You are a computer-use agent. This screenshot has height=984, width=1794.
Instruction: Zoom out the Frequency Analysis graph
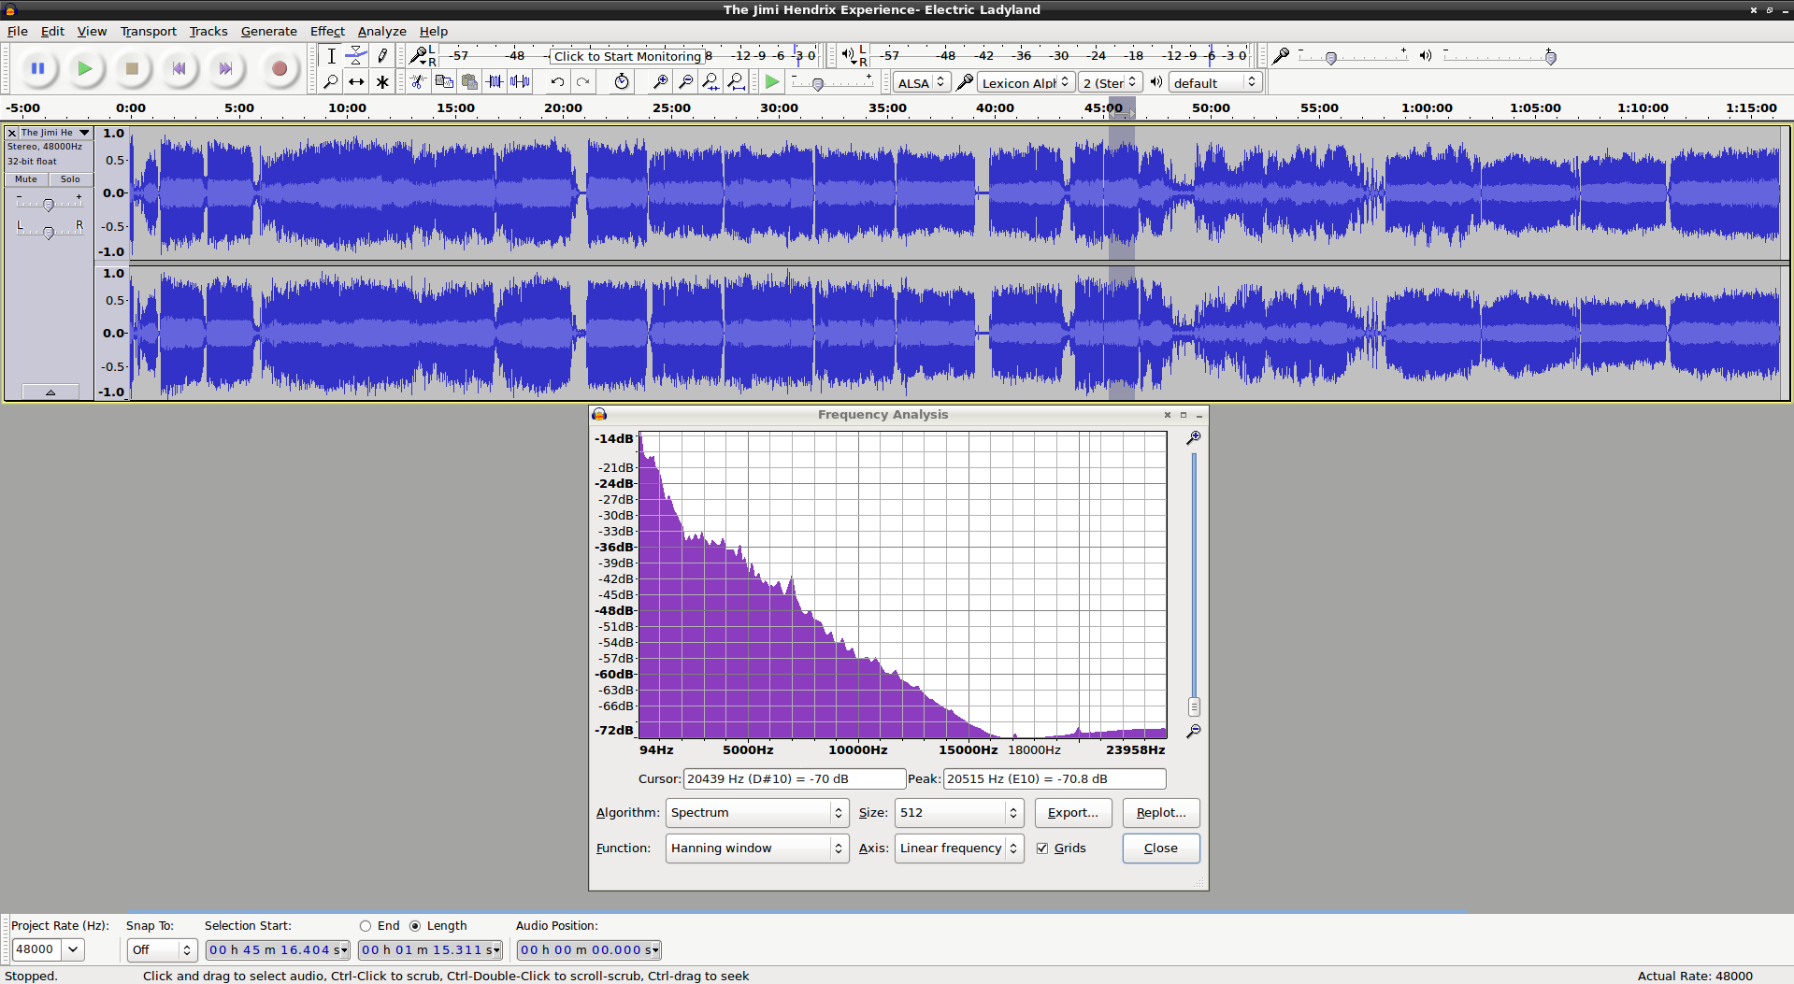(x=1193, y=732)
